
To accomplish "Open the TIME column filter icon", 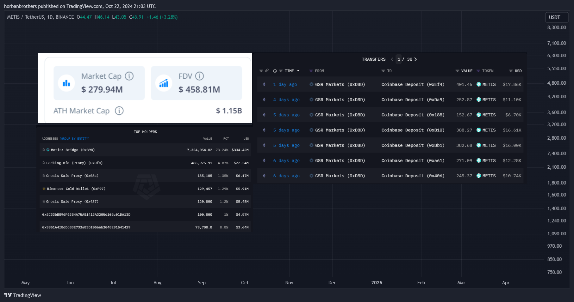I will click(281, 71).
